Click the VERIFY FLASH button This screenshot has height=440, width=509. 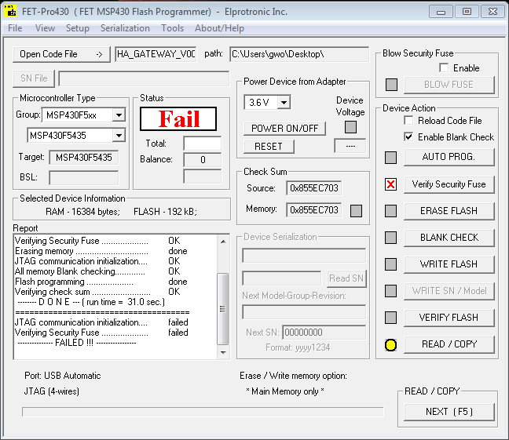449,317
